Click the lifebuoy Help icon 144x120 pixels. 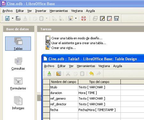pyautogui.click(x=84, y=19)
